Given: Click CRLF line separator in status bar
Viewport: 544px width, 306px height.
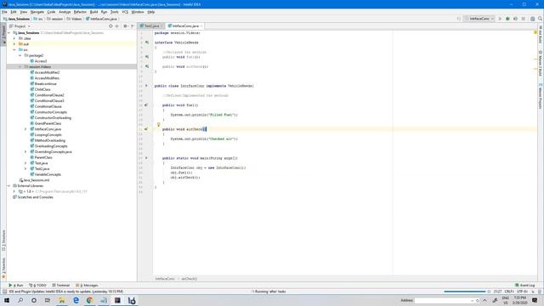Looking at the screenshot, I should pyautogui.click(x=509, y=292).
